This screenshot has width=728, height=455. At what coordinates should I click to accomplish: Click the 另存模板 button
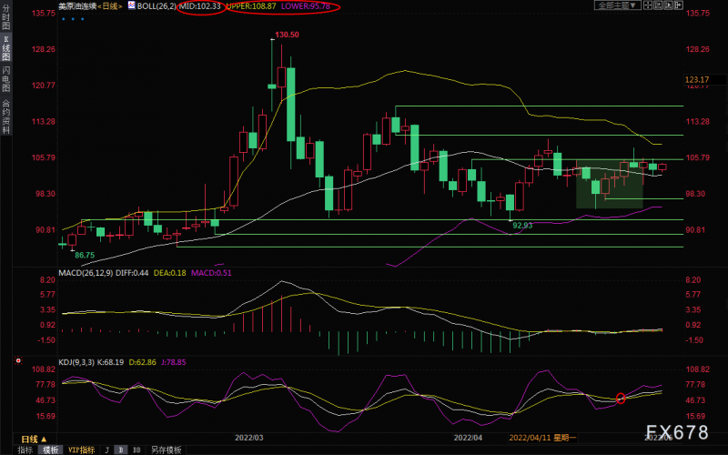[165, 450]
